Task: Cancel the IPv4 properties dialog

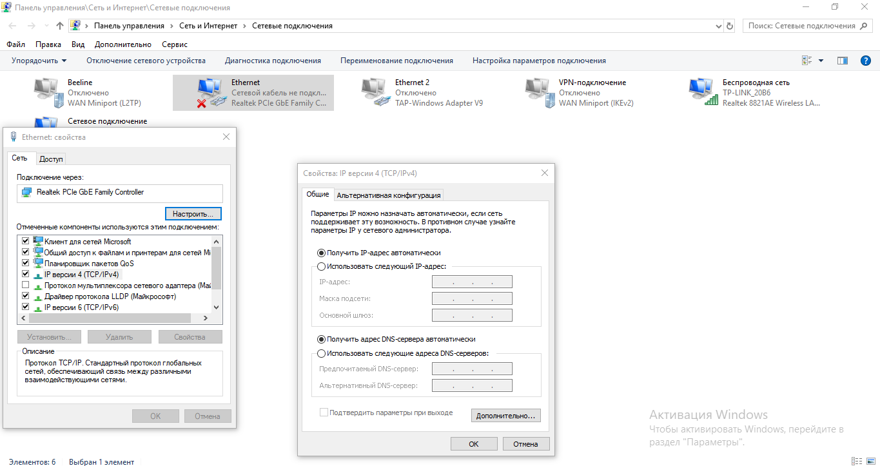Action: pyautogui.click(x=525, y=444)
